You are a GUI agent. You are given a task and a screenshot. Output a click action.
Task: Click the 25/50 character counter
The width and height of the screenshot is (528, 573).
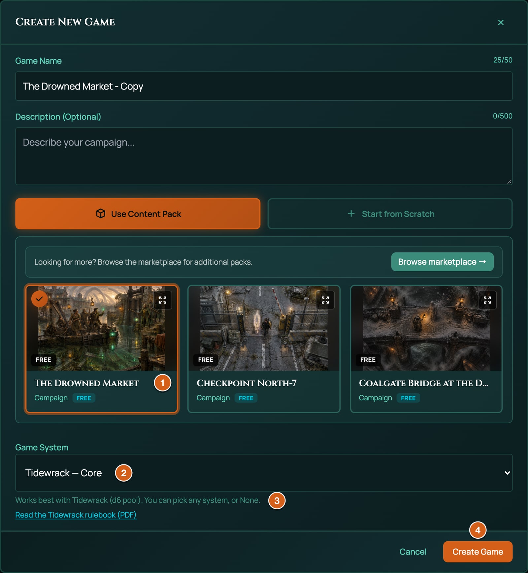(503, 60)
